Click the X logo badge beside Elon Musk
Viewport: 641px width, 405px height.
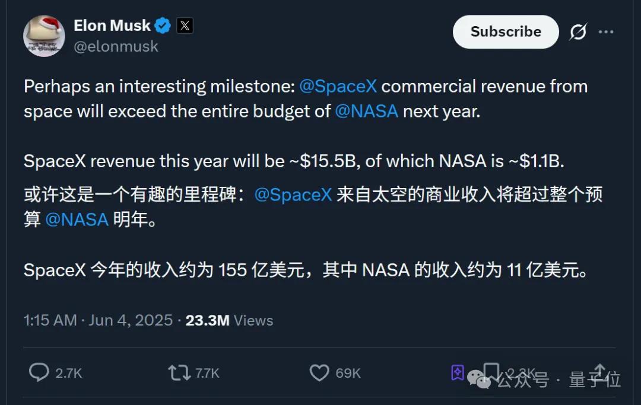185,25
